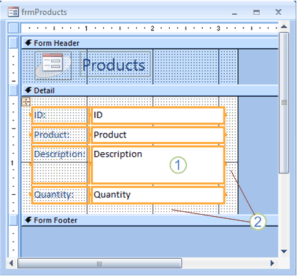Click the Product text box
This screenshot has height=276, width=297.
tap(158, 135)
